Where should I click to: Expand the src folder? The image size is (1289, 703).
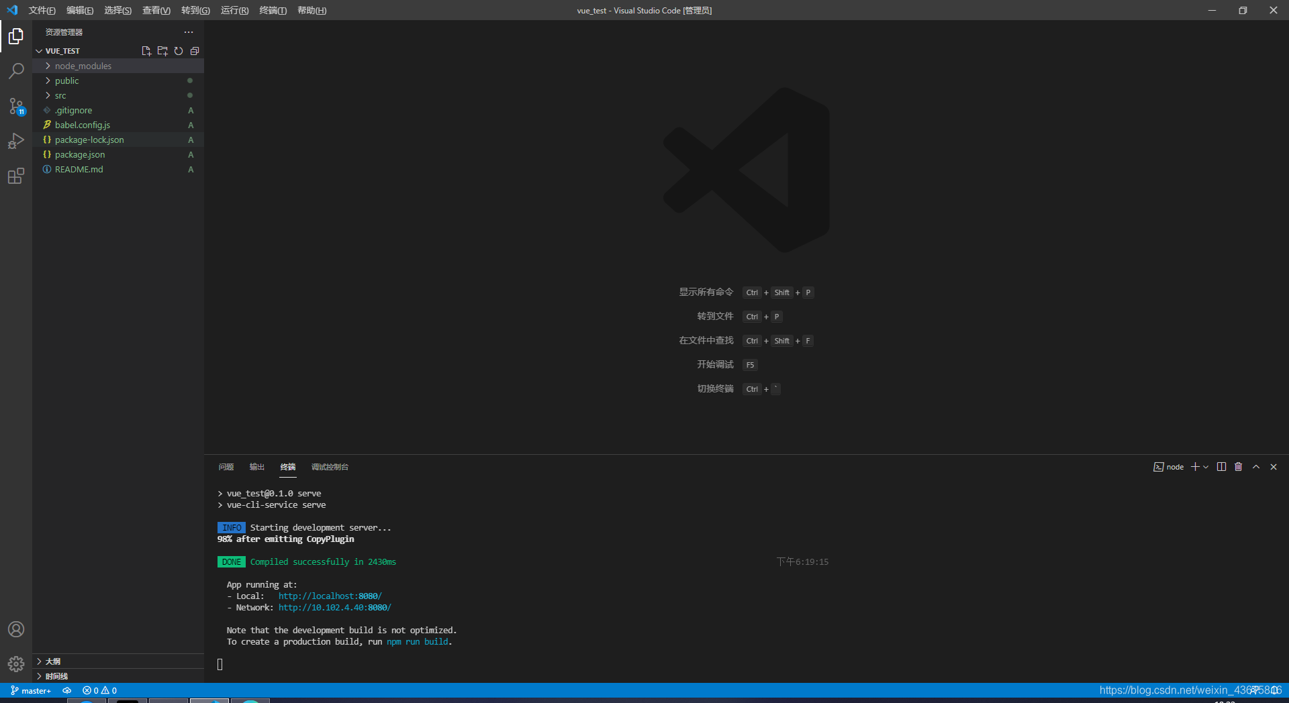[117, 95]
